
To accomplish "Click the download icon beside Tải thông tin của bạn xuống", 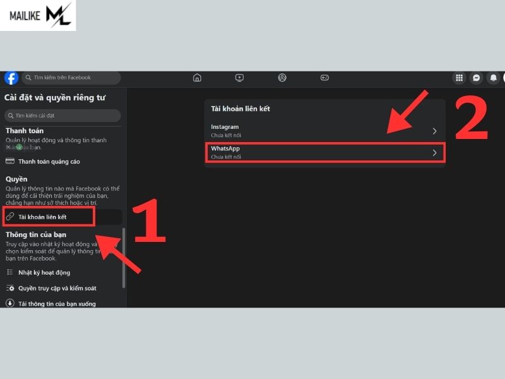I will tap(10, 303).
